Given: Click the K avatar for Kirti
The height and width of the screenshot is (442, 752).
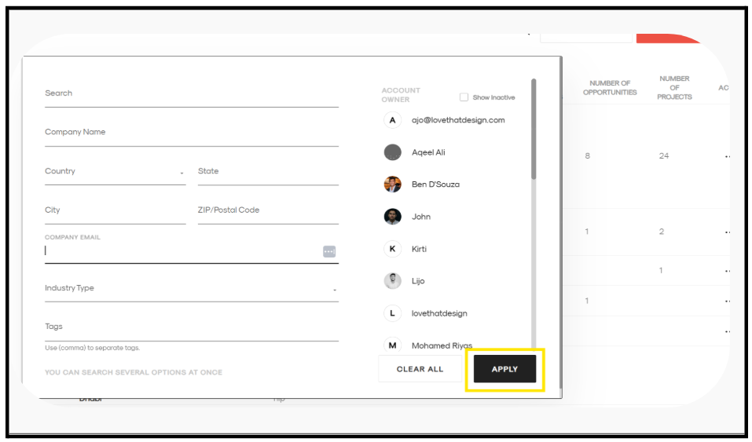Looking at the screenshot, I should tap(392, 249).
